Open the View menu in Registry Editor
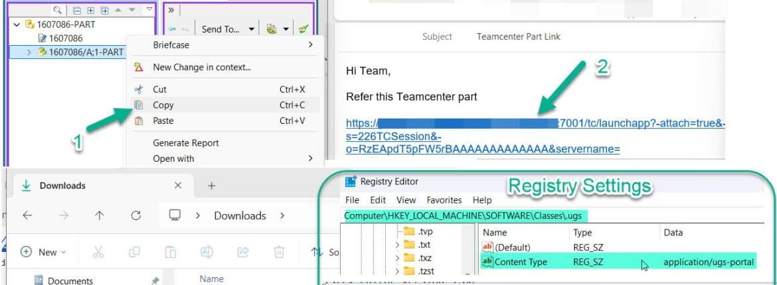This screenshot has height=285, width=777. pyautogui.click(x=406, y=200)
